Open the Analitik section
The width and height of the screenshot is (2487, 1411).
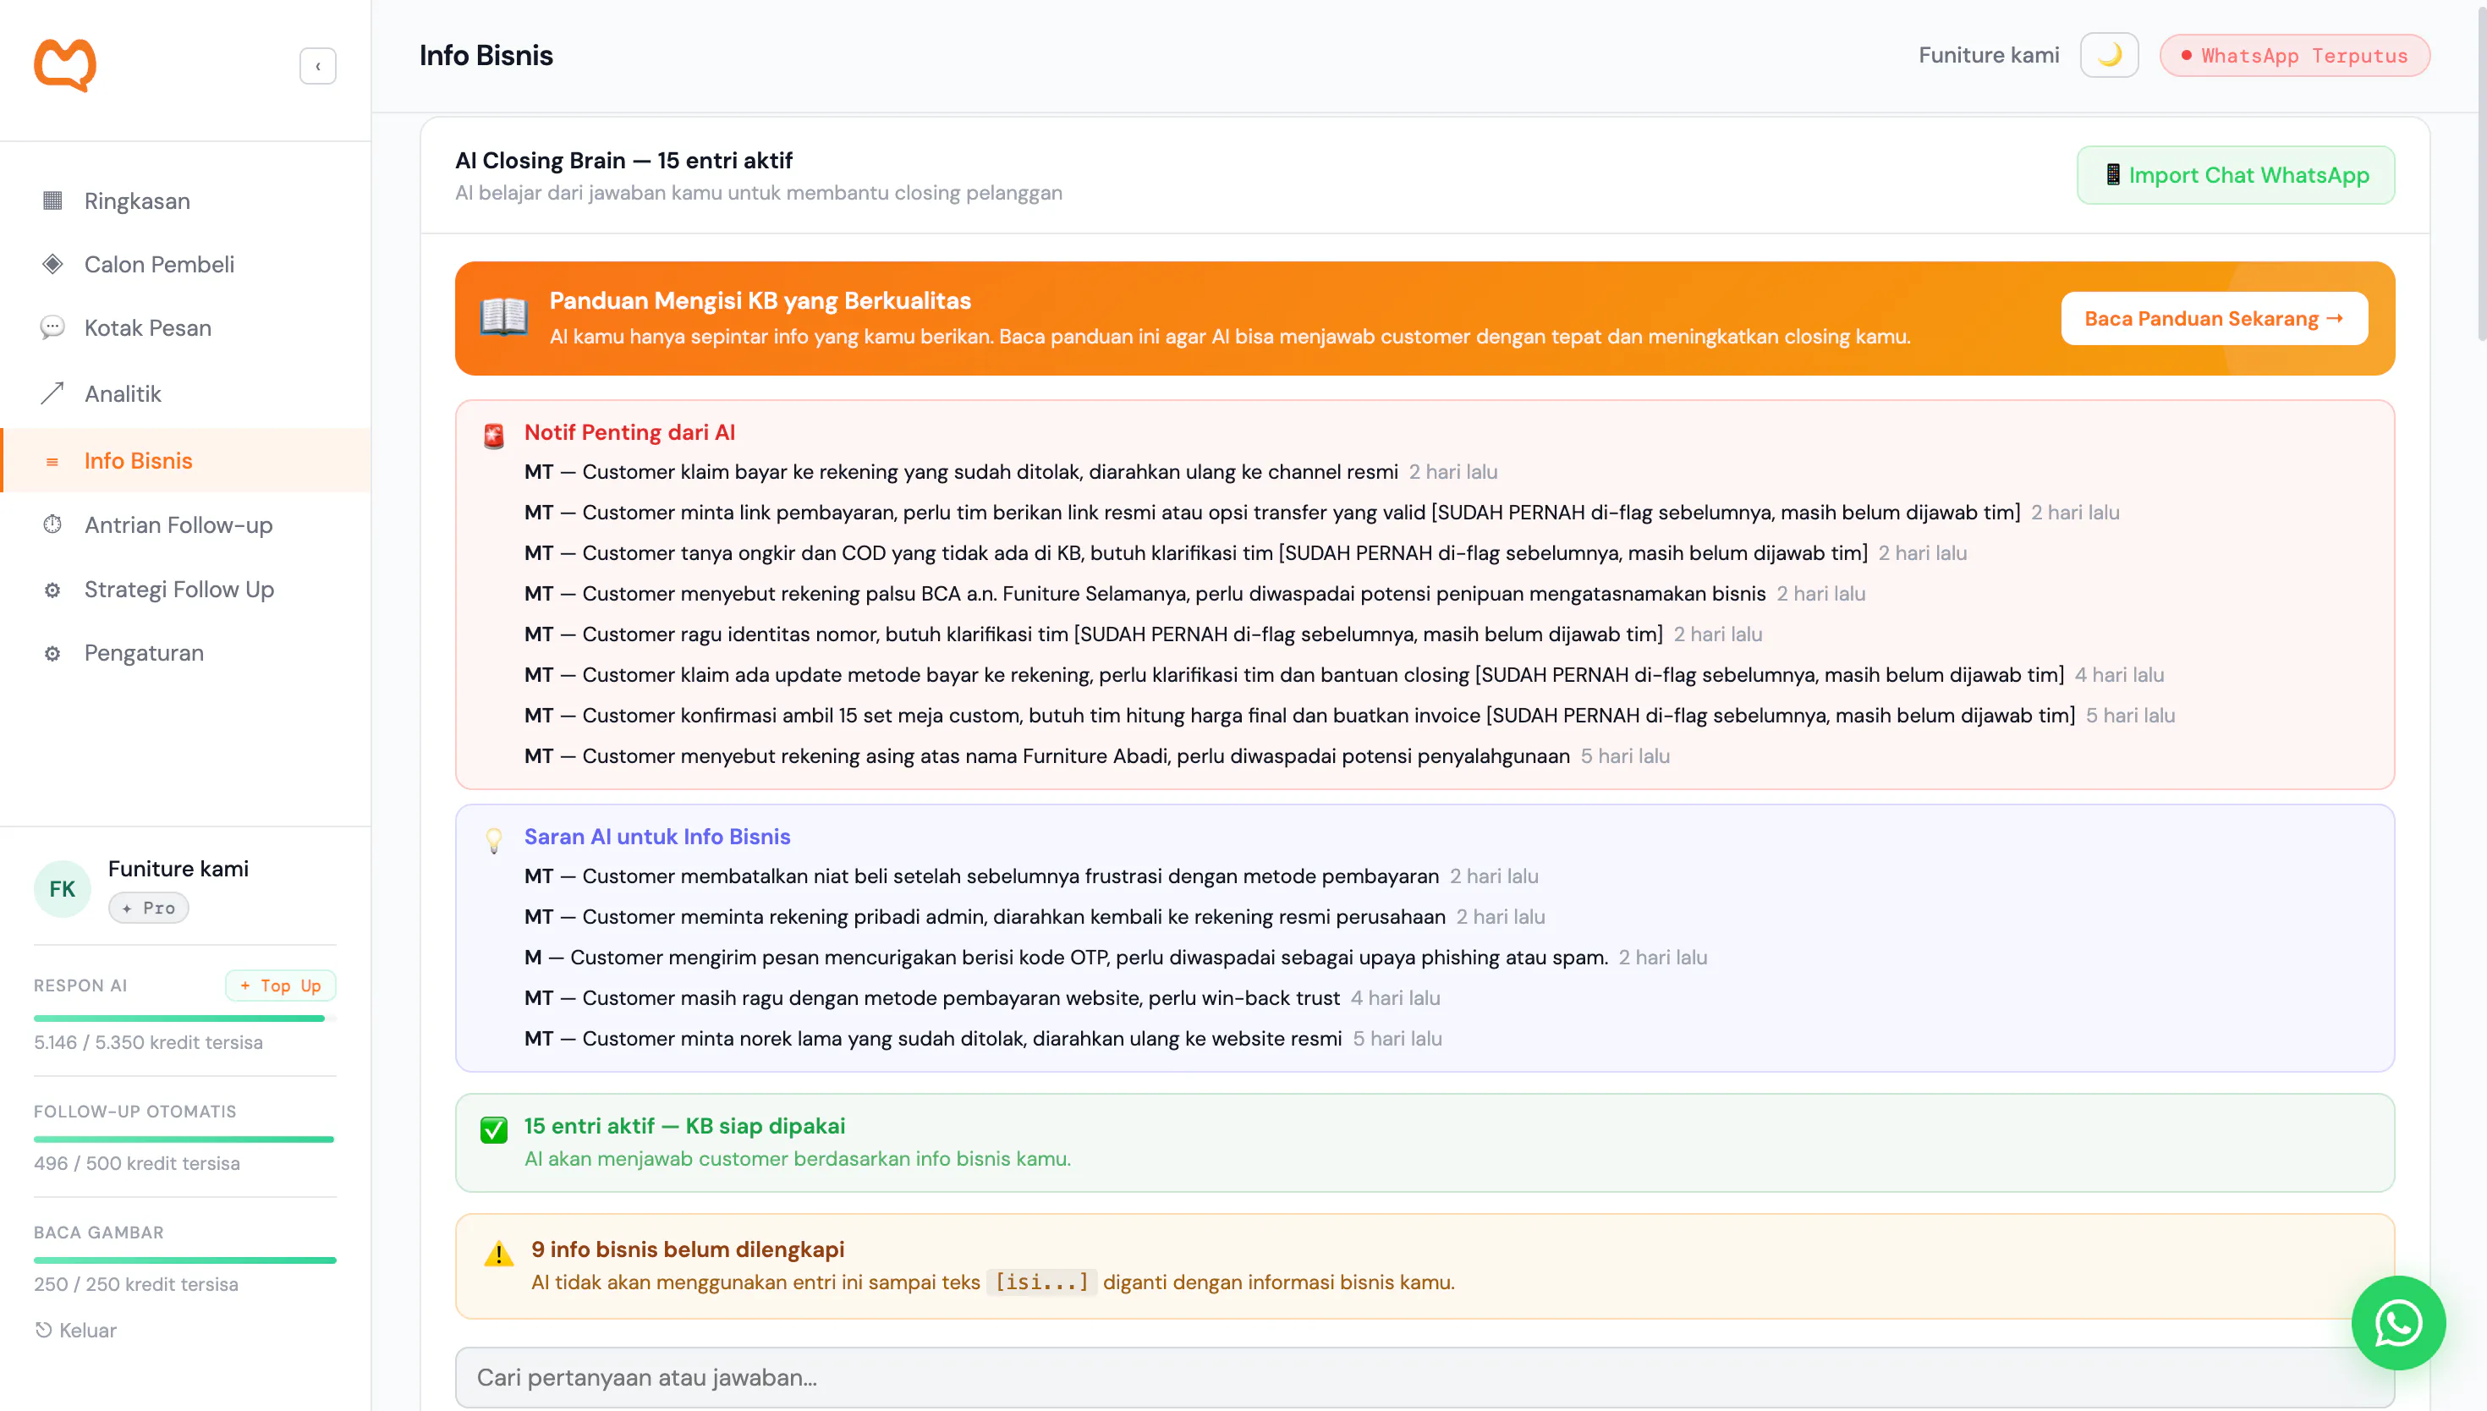tap(186, 393)
